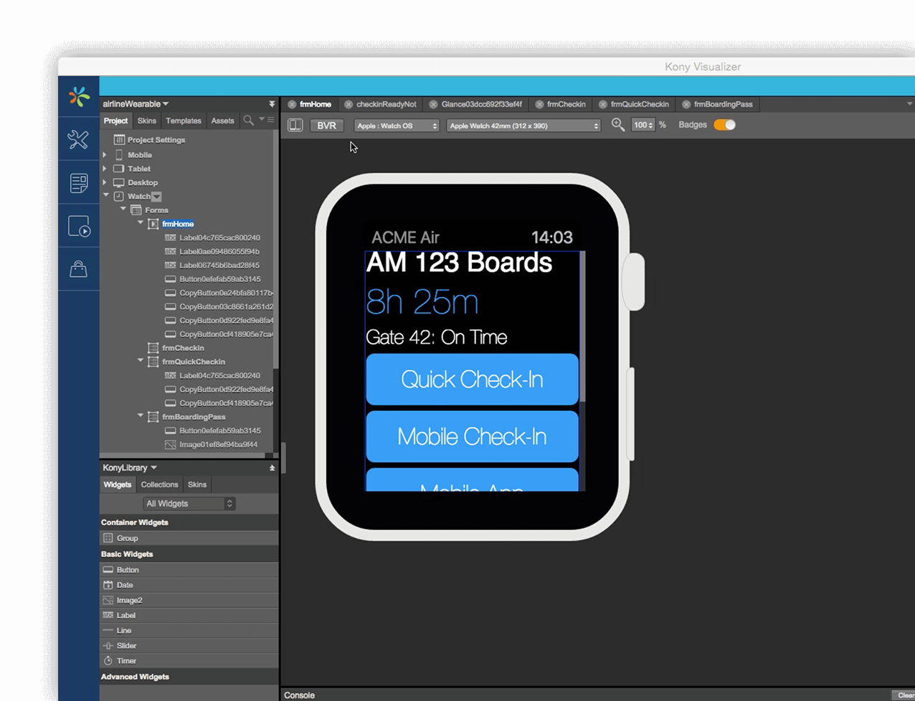Screen dimensions: 915x701
Task: Close the frmCheckin editor tab
Action: coord(539,105)
